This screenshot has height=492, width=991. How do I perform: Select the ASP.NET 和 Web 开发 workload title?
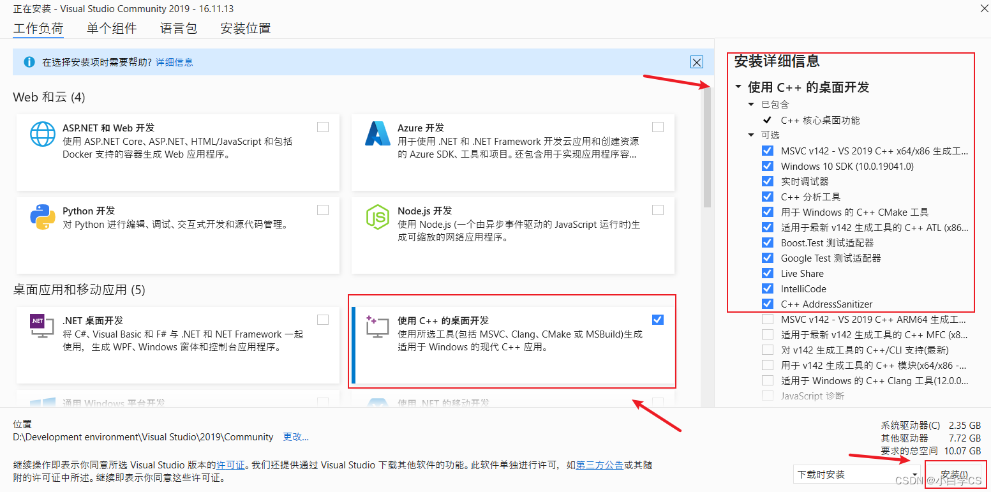pos(108,128)
